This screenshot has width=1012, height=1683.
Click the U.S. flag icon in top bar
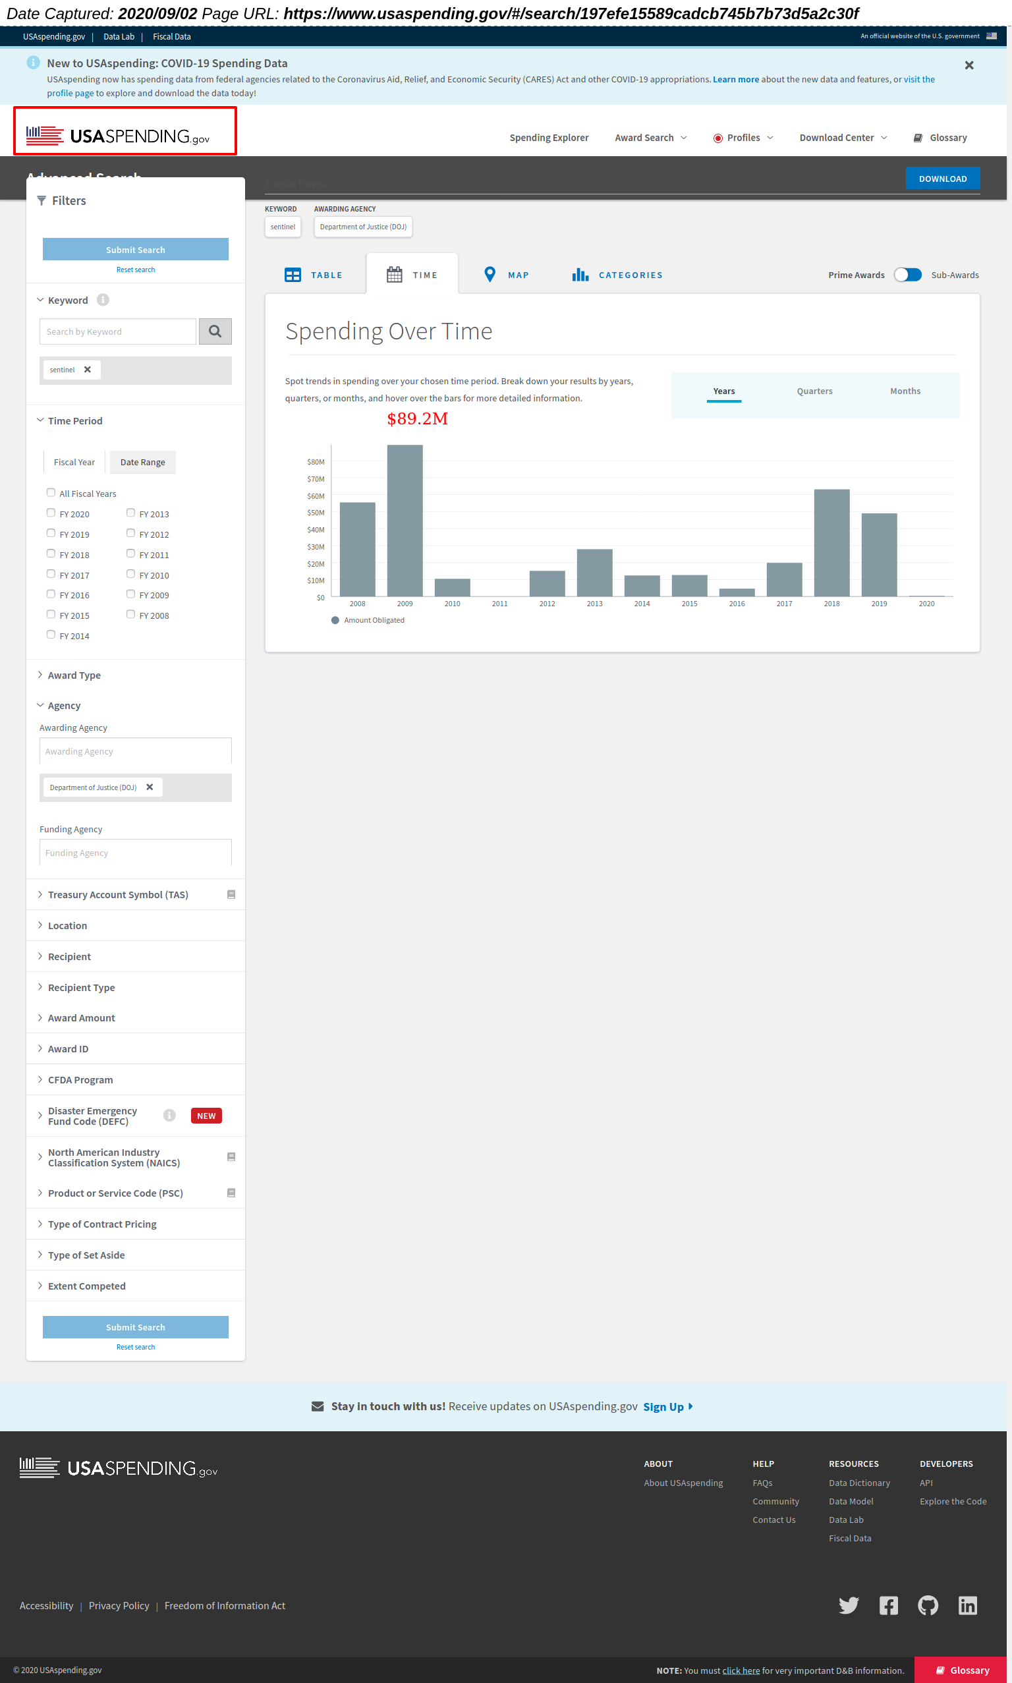992,36
